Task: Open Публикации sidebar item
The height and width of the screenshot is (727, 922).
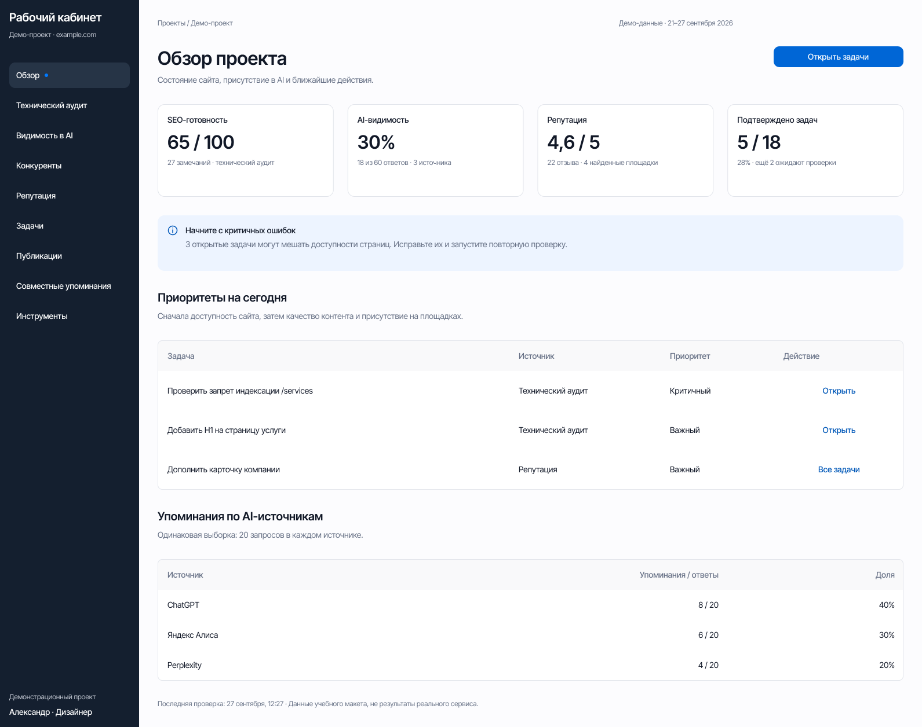Action: [70, 256]
